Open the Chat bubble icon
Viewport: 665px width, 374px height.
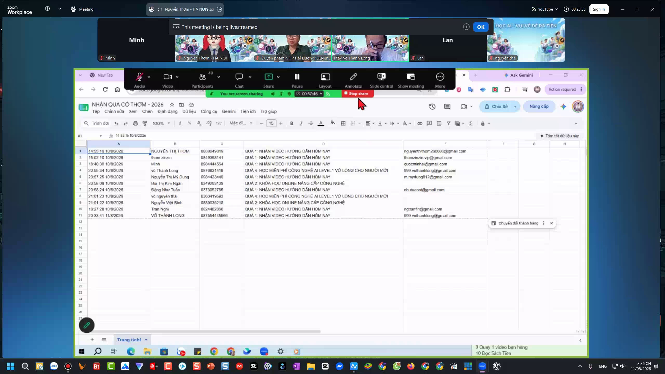coord(239,80)
